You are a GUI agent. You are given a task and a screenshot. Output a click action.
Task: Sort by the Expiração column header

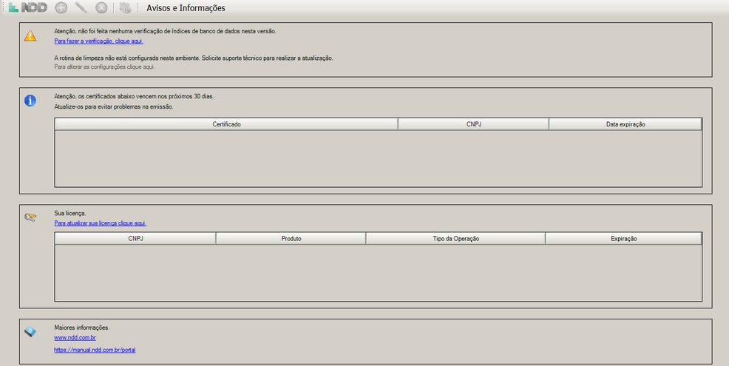tap(623, 239)
